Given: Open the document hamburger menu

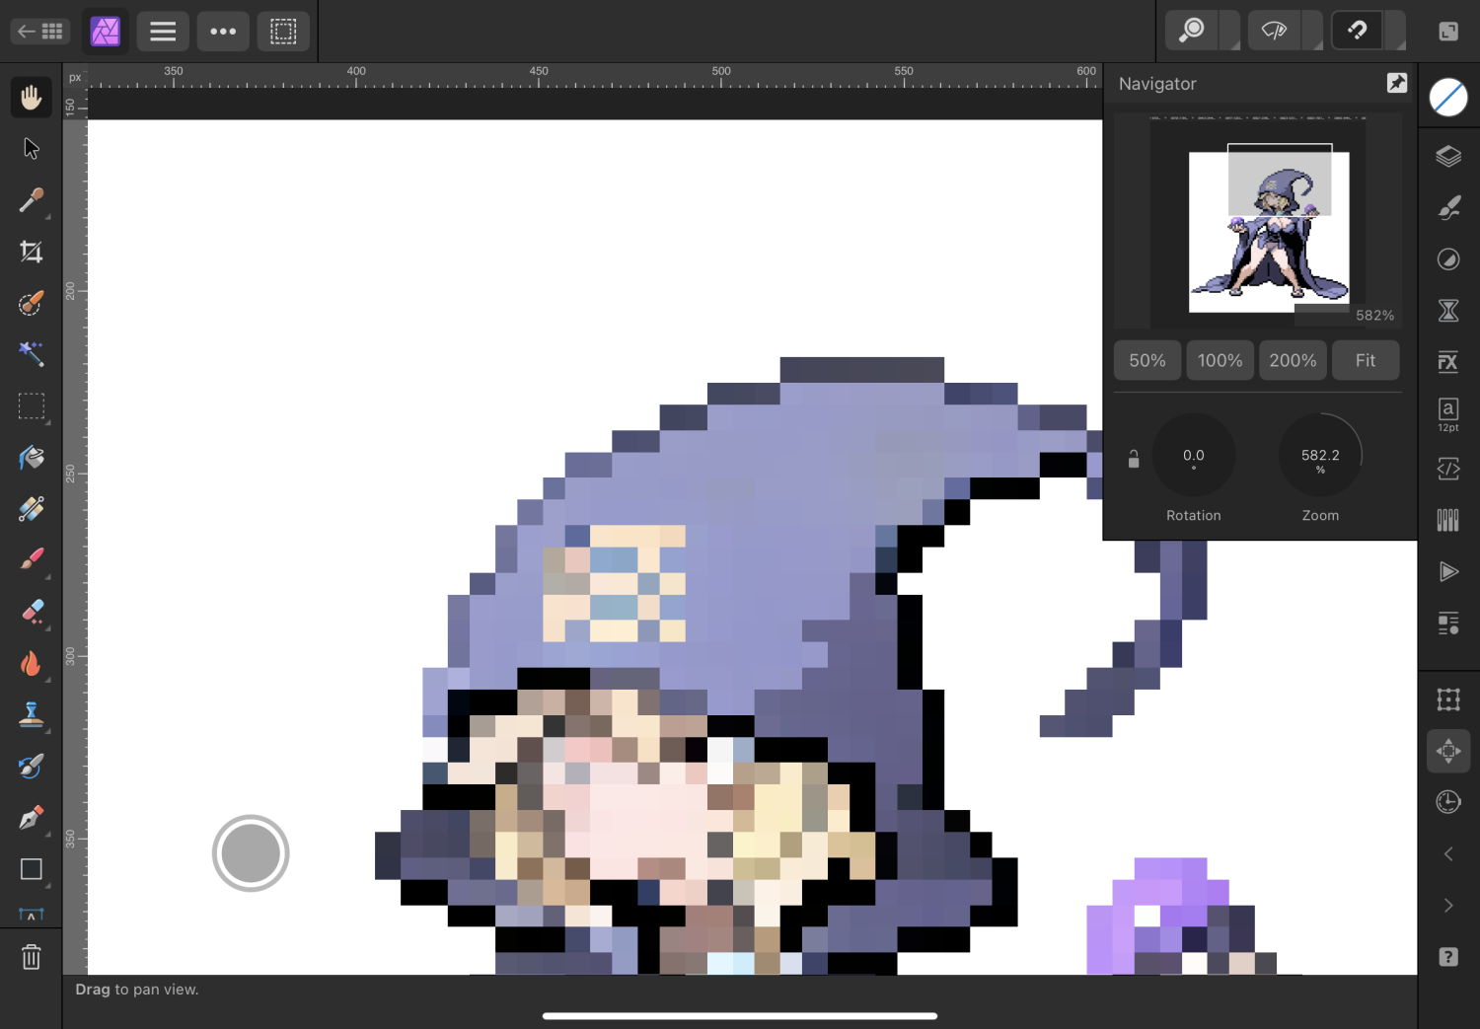Looking at the screenshot, I should (x=163, y=32).
